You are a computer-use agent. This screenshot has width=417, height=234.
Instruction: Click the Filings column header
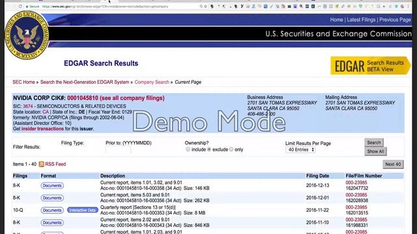pyautogui.click(x=20, y=175)
